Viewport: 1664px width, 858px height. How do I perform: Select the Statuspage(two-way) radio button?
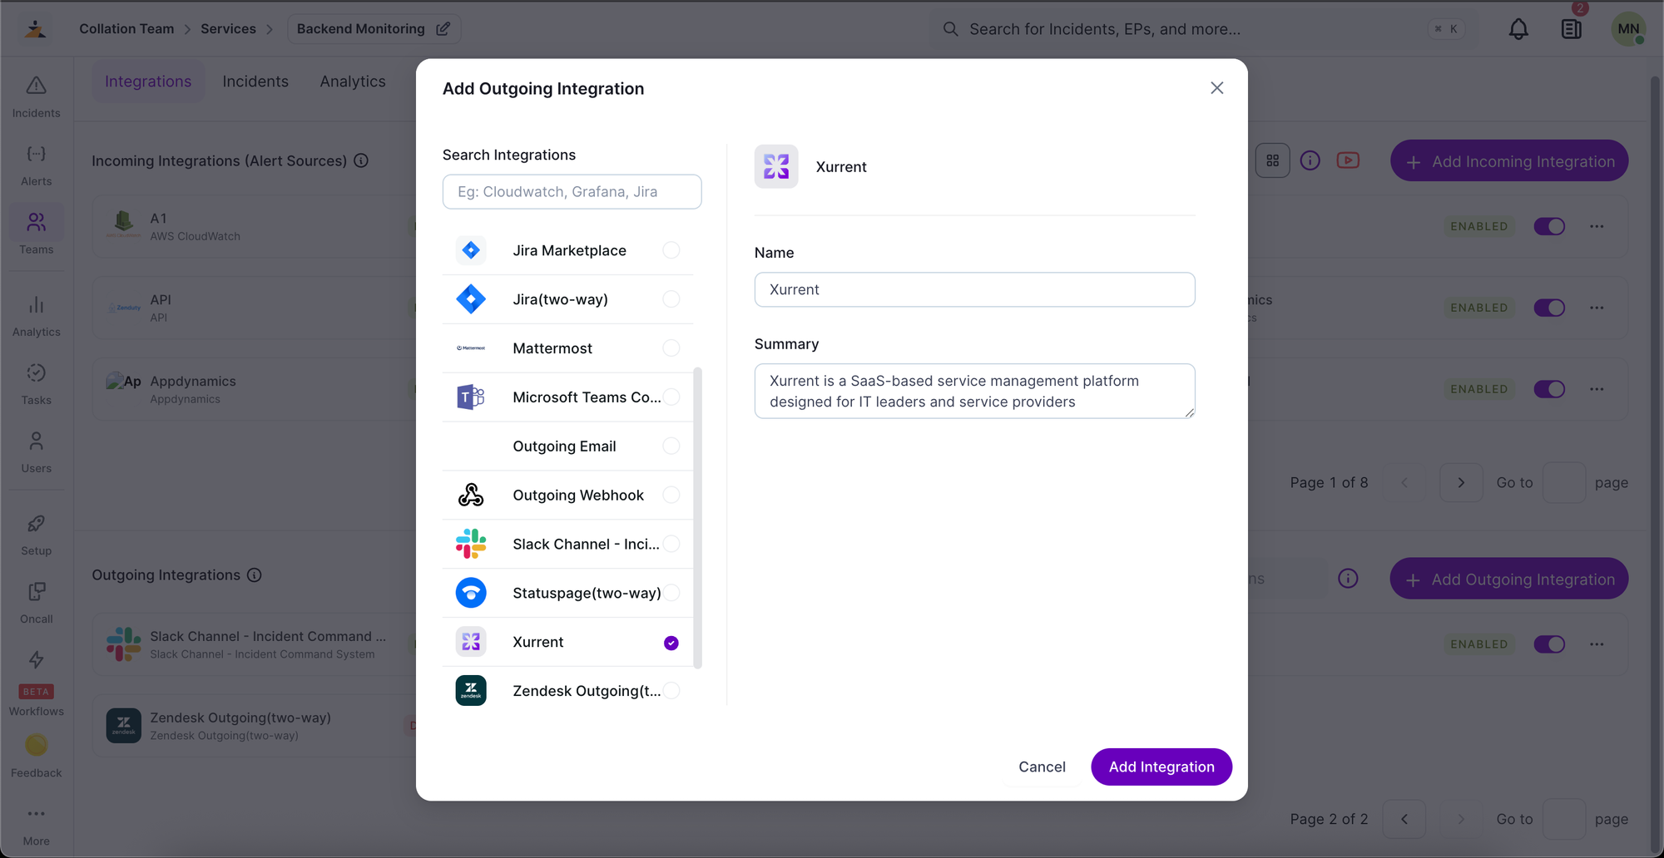pyautogui.click(x=671, y=593)
